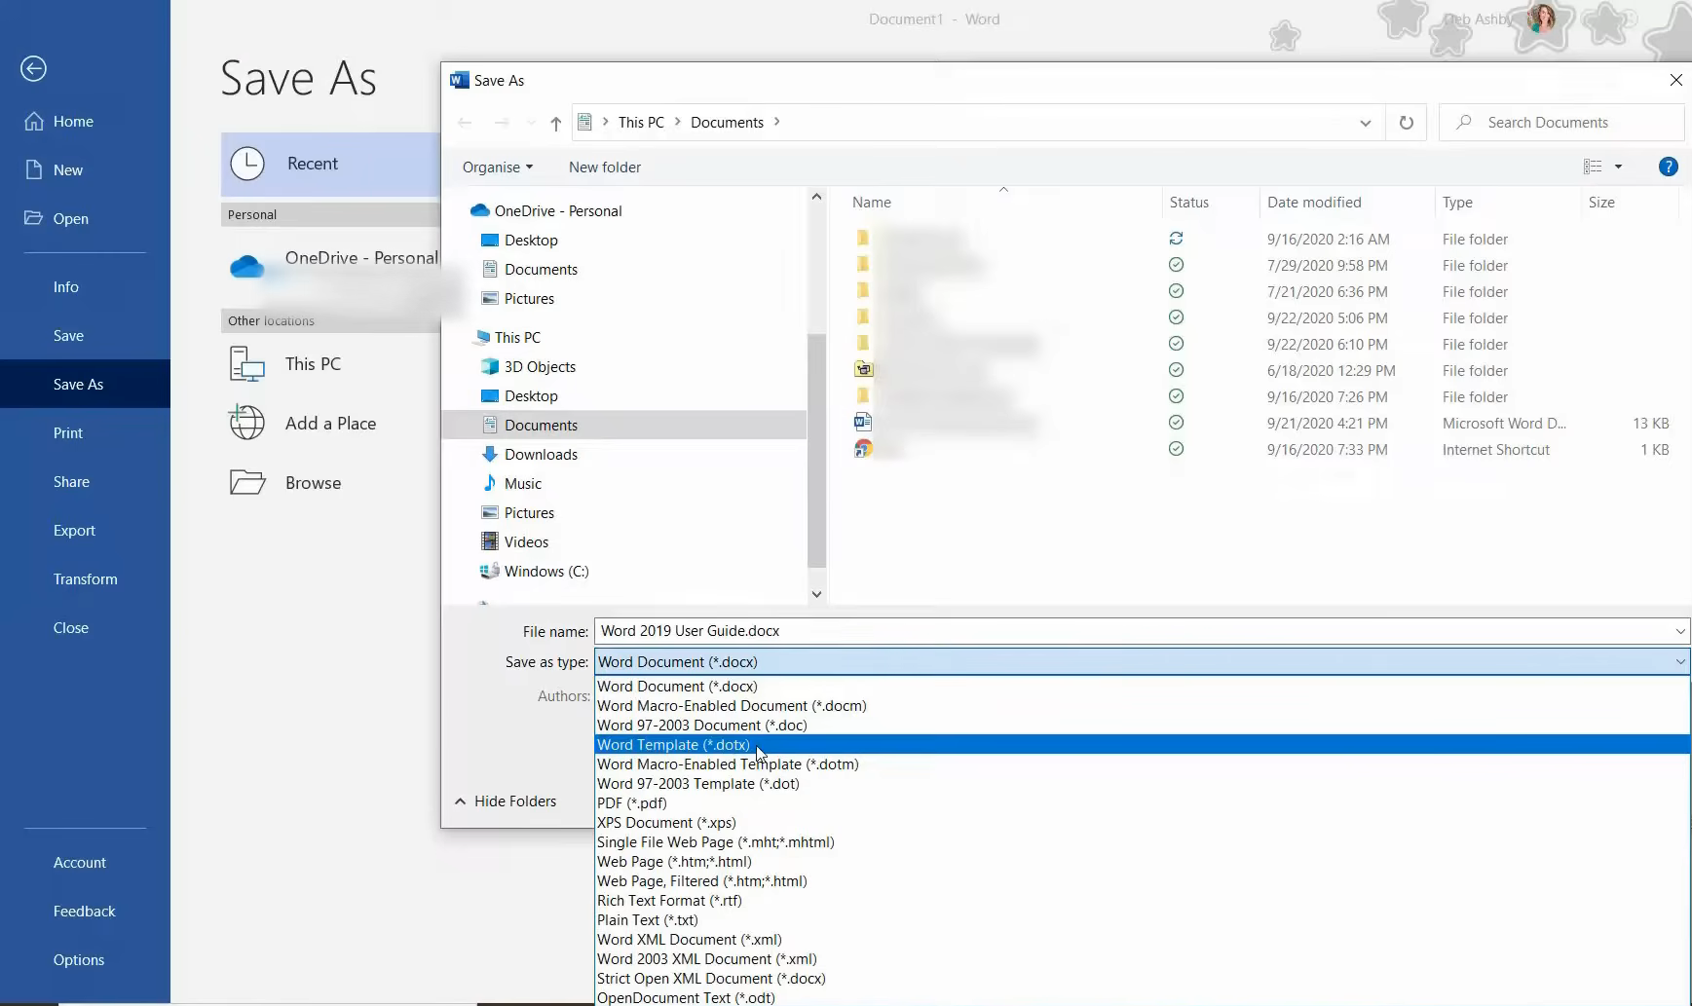The image size is (1692, 1006).
Task: Refresh the Documents folder listing
Action: [x=1406, y=123]
